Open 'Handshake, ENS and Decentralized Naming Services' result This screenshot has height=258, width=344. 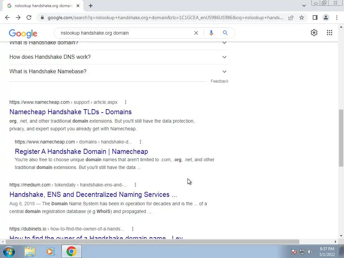pos(93,195)
